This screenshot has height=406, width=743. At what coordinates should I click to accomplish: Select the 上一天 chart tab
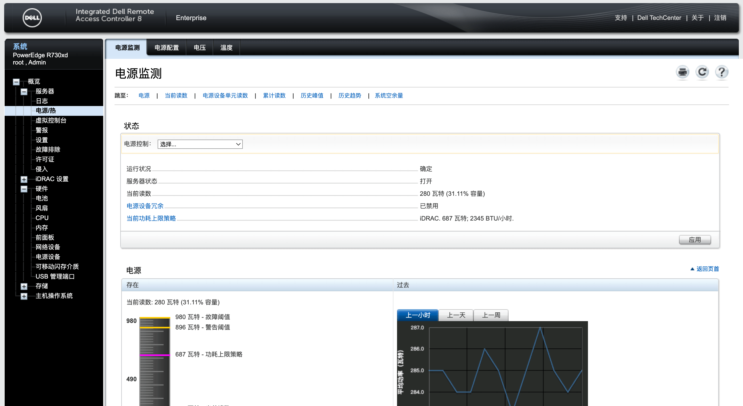[x=456, y=315]
